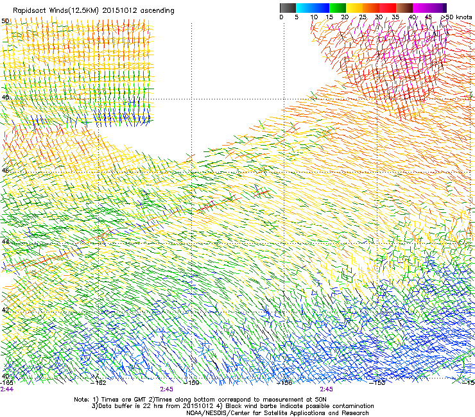
Task: Click the latitude label "48"
Action: tap(5, 98)
